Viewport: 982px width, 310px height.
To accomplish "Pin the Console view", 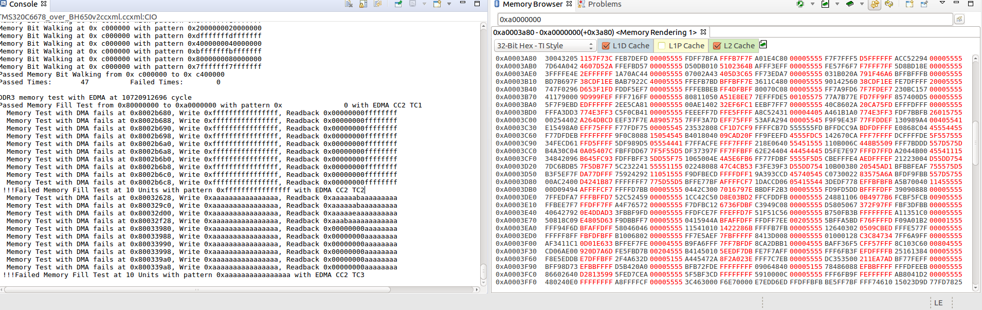I will 398,4.
